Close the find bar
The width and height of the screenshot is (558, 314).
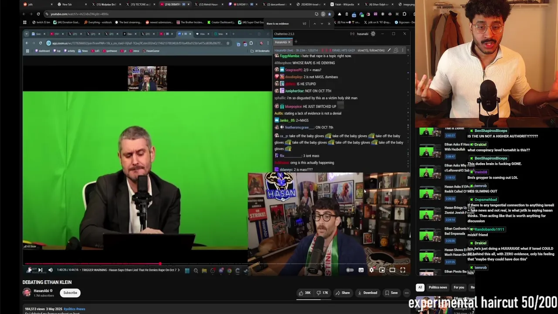tap(329, 24)
